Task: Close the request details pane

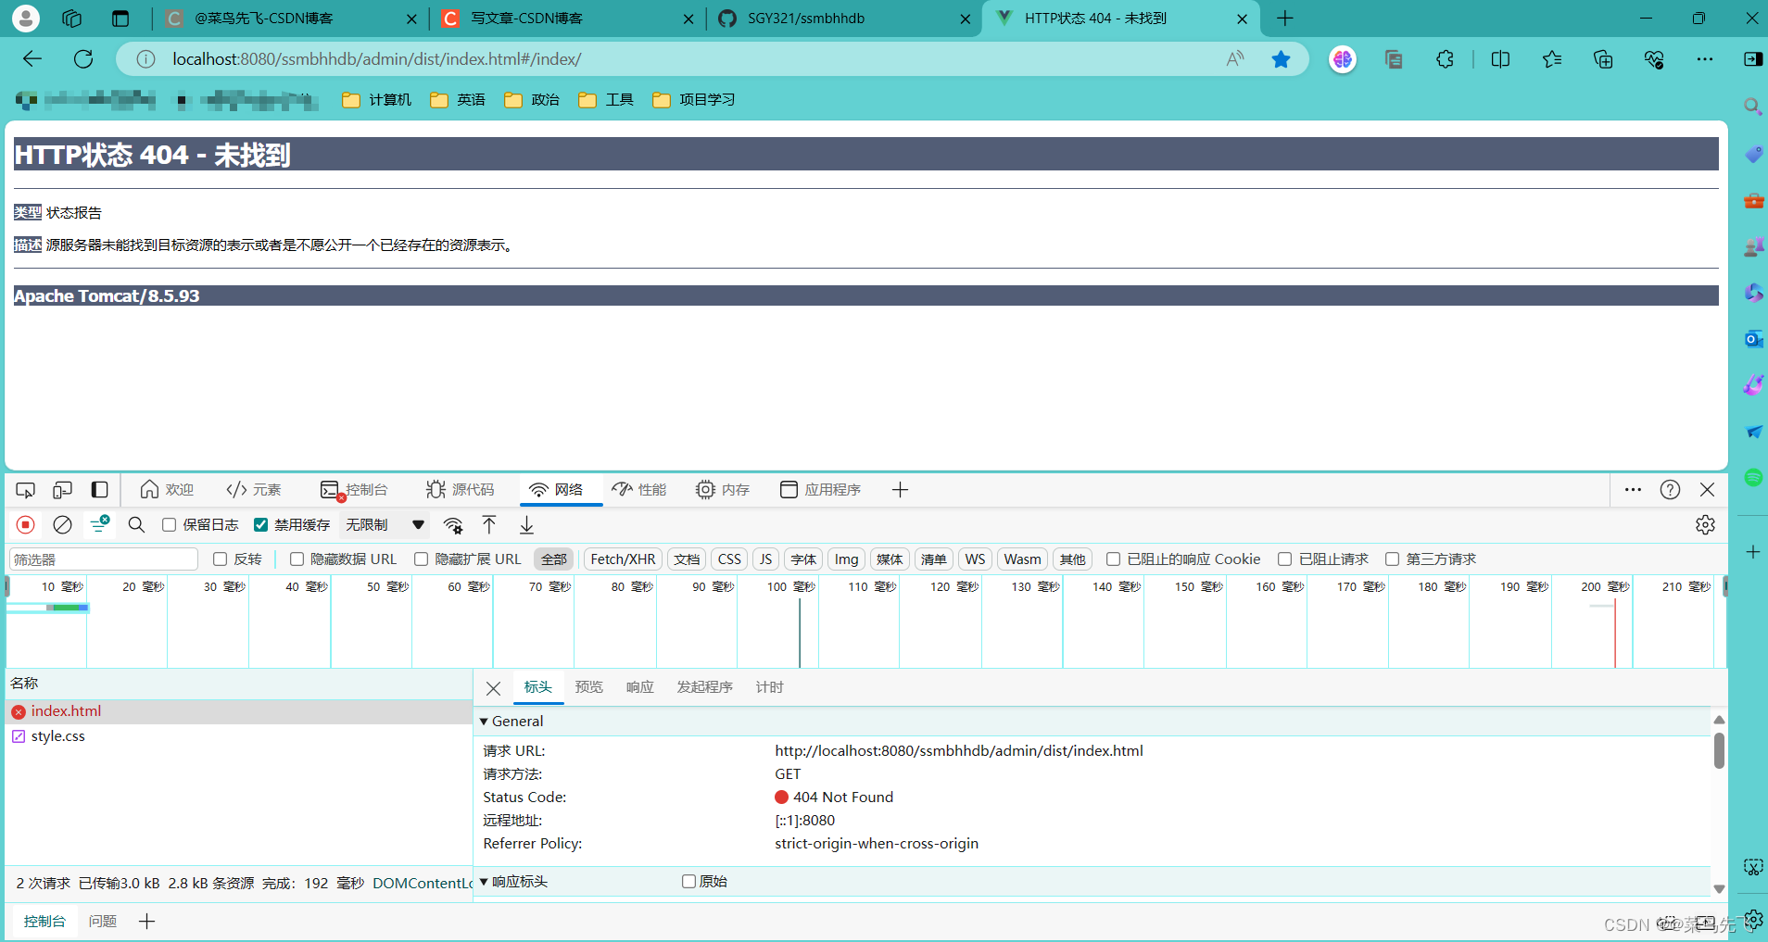Action: click(494, 688)
